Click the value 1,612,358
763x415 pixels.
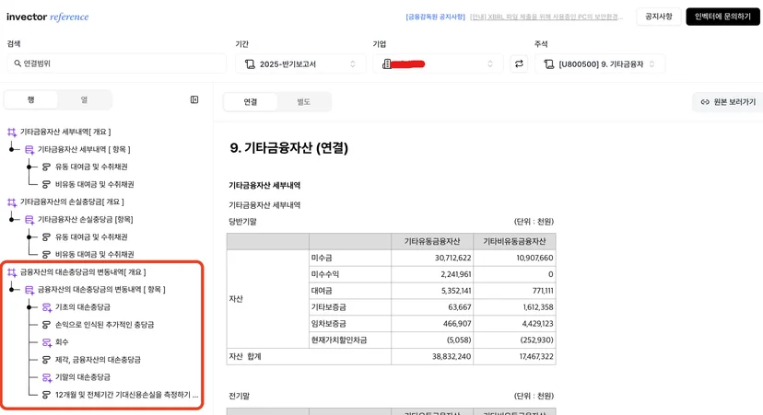pyautogui.click(x=538, y=307)
